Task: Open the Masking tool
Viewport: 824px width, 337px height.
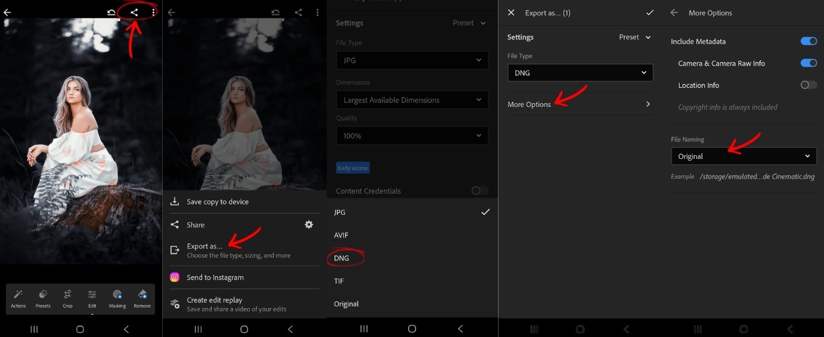Action: point(117,298)
